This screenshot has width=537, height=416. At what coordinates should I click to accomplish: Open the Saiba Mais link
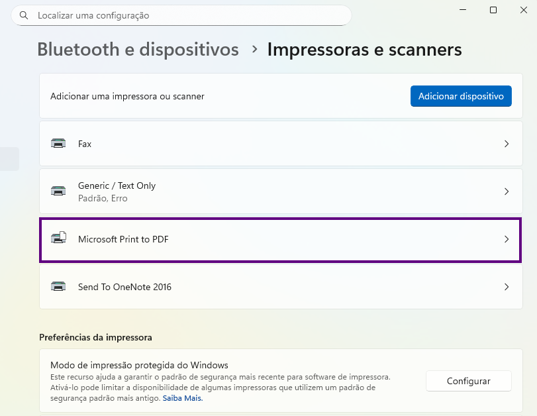pos(183,399)
